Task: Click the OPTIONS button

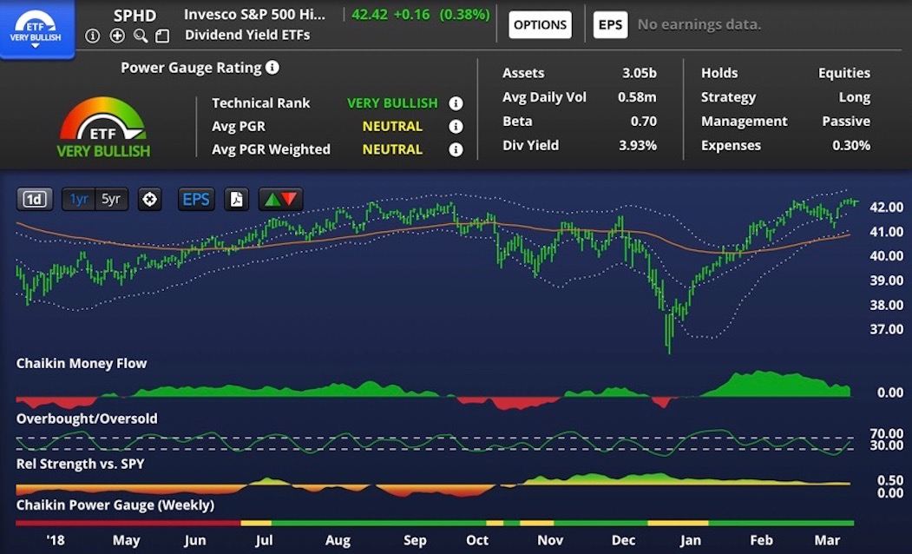Action: point(540,25)
